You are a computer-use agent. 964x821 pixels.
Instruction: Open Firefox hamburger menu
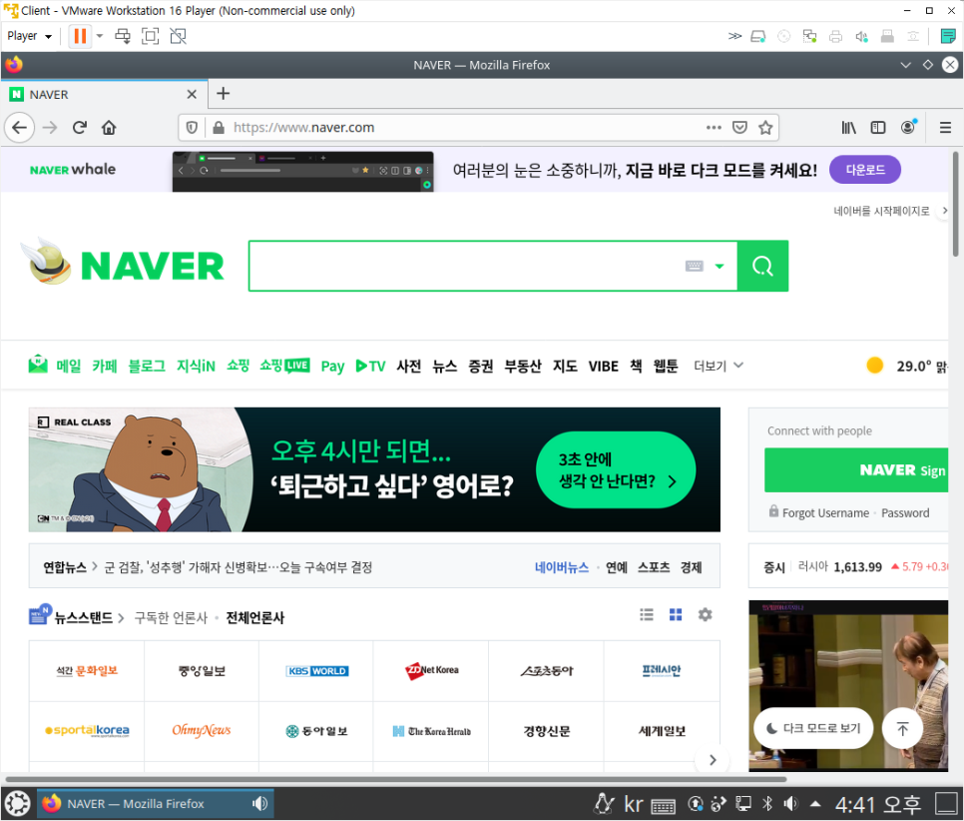(x=946, y=128)
